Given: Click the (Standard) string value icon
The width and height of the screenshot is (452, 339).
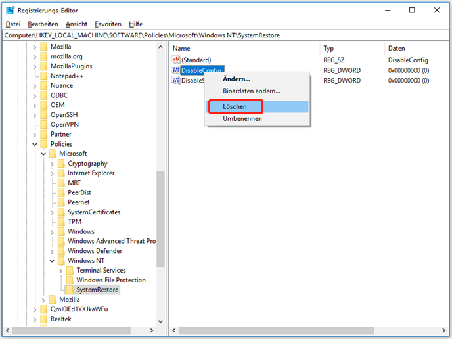Looking at the screenshot, I should click(x=175, y=60).
